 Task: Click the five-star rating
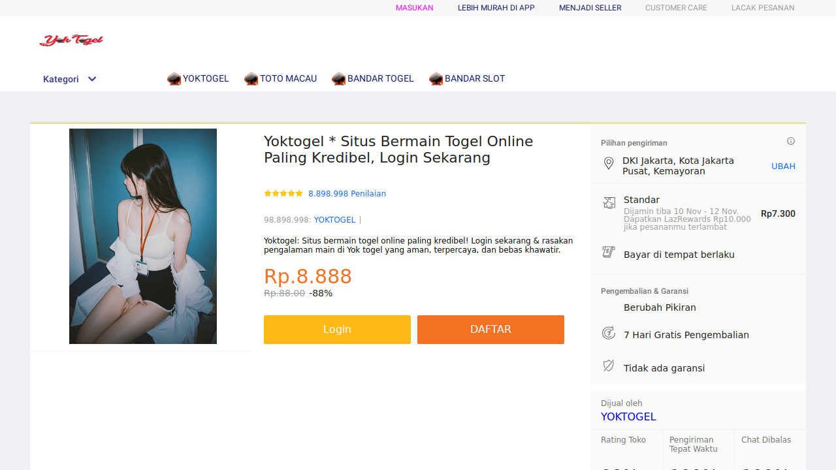click(x=283, y=194)
